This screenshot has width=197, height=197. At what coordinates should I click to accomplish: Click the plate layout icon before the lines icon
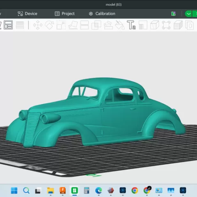point(8,25)
